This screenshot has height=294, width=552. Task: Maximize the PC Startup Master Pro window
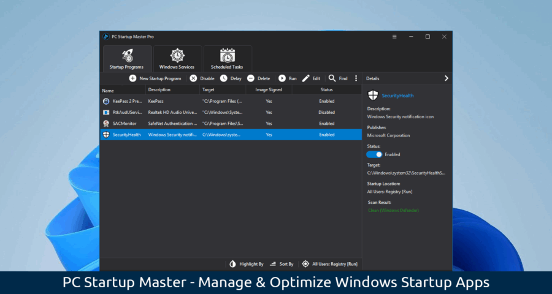point(427,37)
